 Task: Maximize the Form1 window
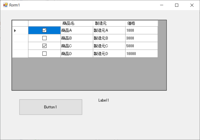pyautogui.click(x=177, y=5)
